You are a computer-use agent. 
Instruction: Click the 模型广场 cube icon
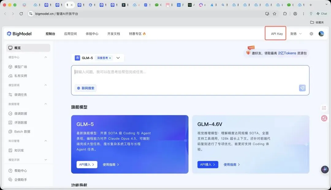click(10, 67)
